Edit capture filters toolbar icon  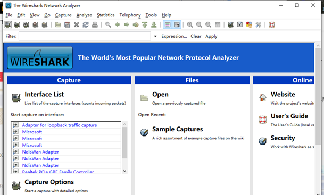(230, 25)
